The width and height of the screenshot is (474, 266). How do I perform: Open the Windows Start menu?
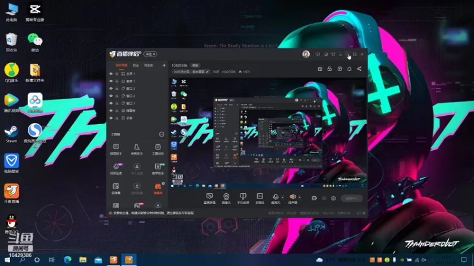[x=7, y=260]
